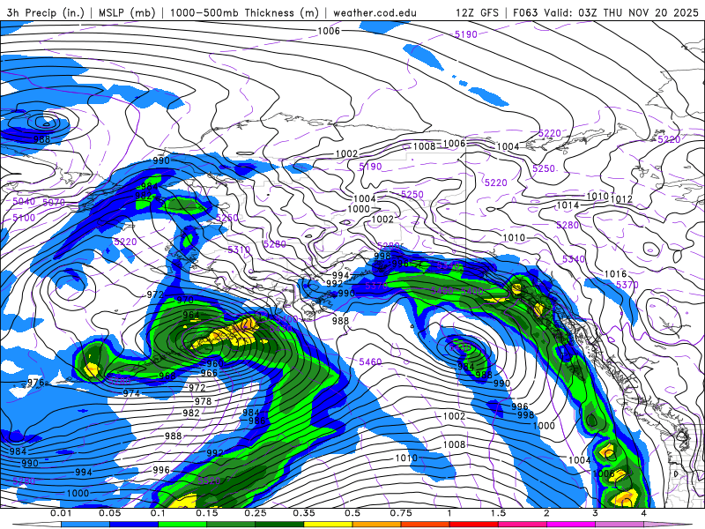Click the '968' isobar label
705x529 pixels.
tap(167, 376)
